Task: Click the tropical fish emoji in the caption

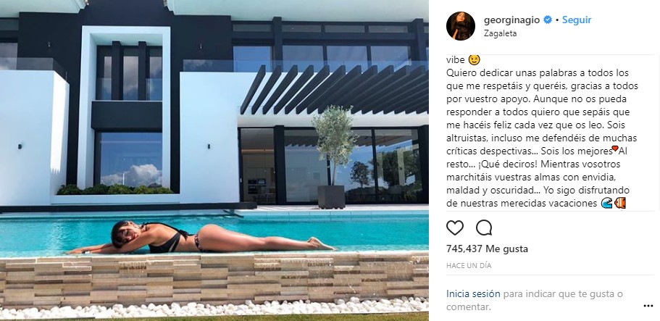Action: pos(620,203)
